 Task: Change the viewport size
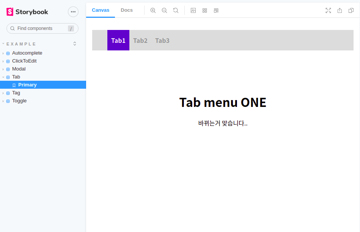tap(216, 10)
